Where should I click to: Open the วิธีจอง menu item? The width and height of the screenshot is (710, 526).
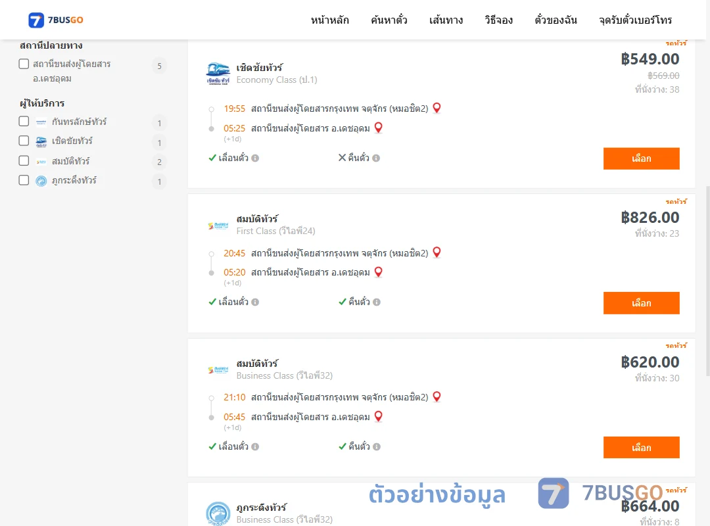coord(498,20)
